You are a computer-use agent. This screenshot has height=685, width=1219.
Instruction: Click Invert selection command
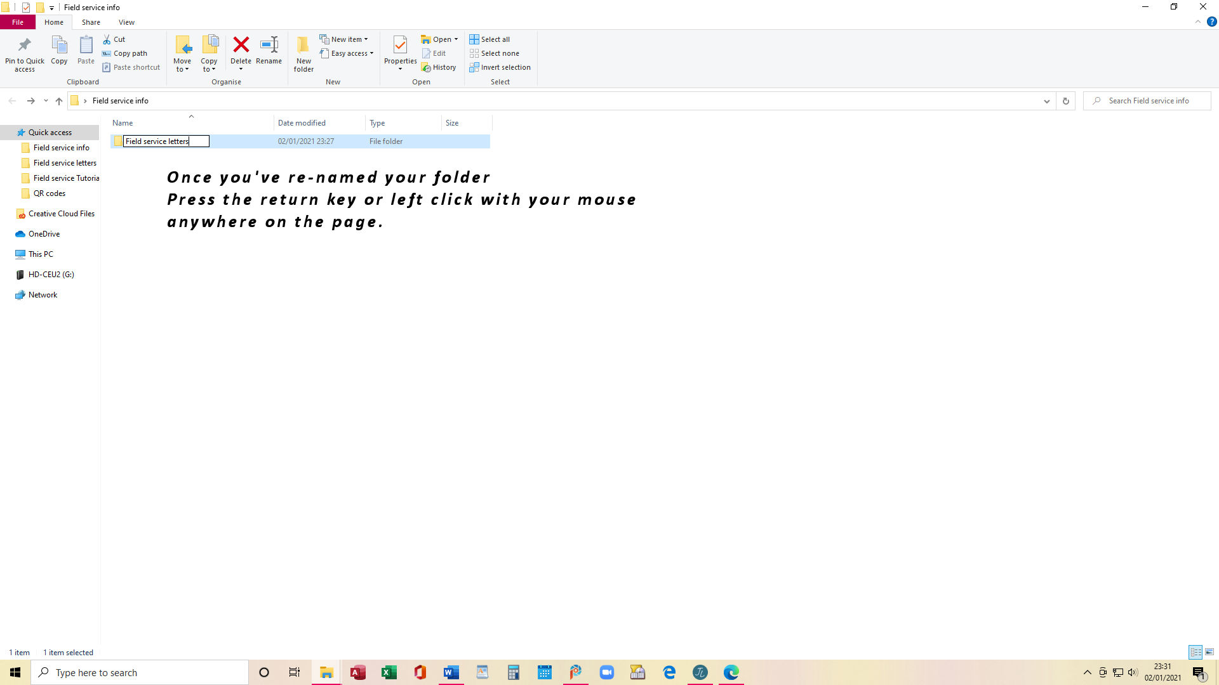(500, 67)
